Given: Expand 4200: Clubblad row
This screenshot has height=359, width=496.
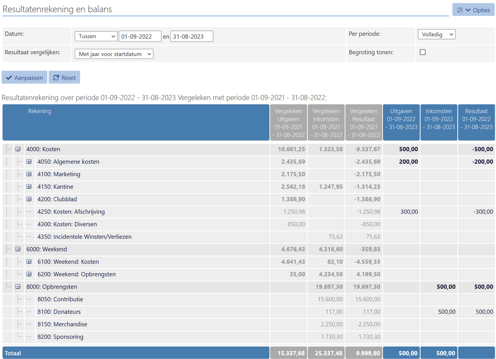Looking at the screenshot, I should [29, 199].
